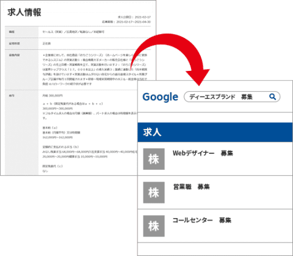
Task: Click the application period 2021-02-17~2021-04-30
Action: click(134, 22)
